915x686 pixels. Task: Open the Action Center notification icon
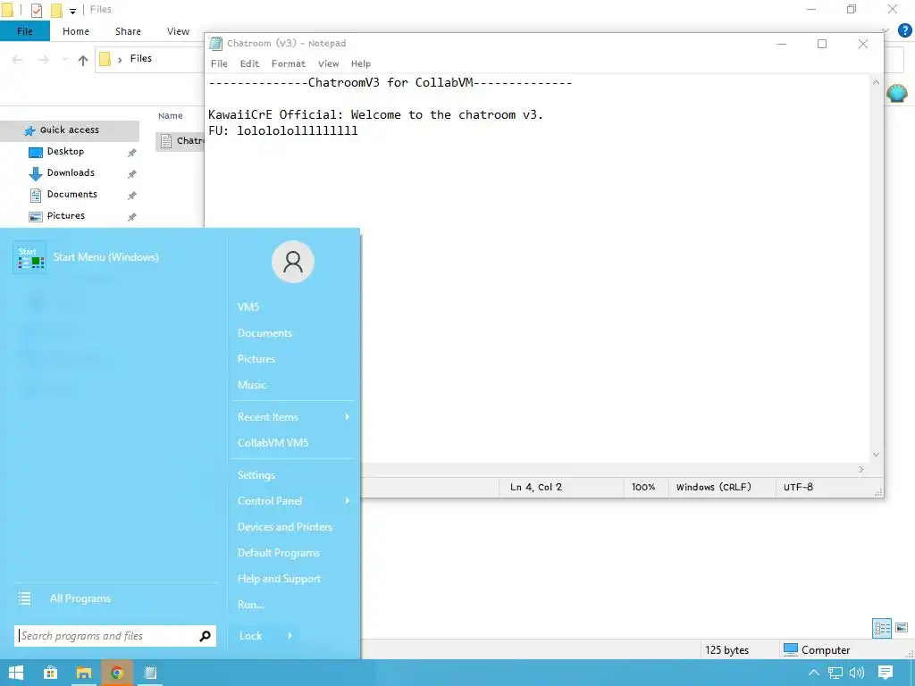[886, 673]
